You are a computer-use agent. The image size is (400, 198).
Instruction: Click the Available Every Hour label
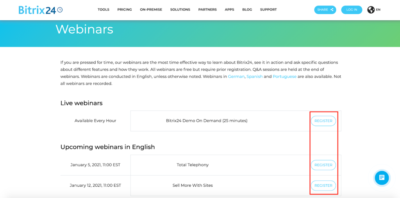tap(95, 121)
